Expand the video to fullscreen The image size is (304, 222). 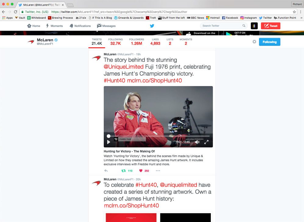coord(206,142)
